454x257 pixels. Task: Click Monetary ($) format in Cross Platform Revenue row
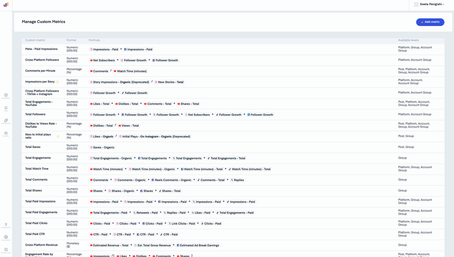(x=73, y=245)
